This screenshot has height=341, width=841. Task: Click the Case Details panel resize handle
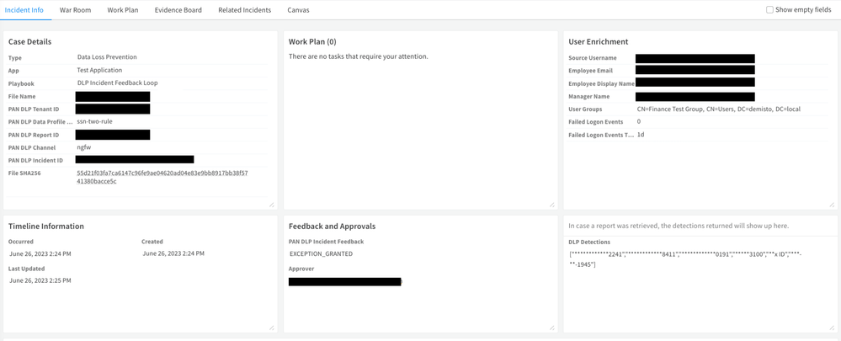coord(272,205)
